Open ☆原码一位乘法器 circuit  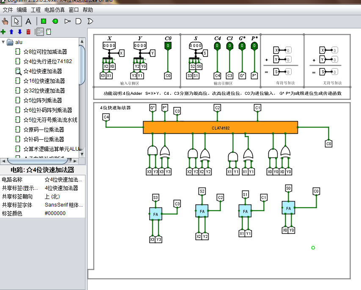coord(44,130)
